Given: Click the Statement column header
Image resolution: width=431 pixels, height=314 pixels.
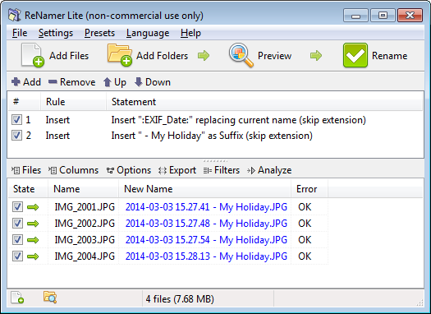Looking at the screenshot, I should [x=264, y=102].
